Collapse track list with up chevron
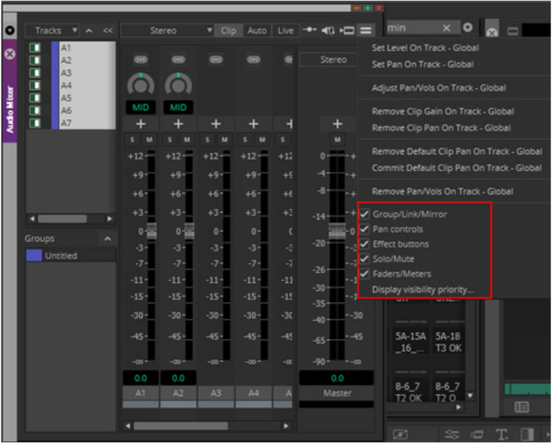Screen dimensions: 552x443 tap(89, 31)
